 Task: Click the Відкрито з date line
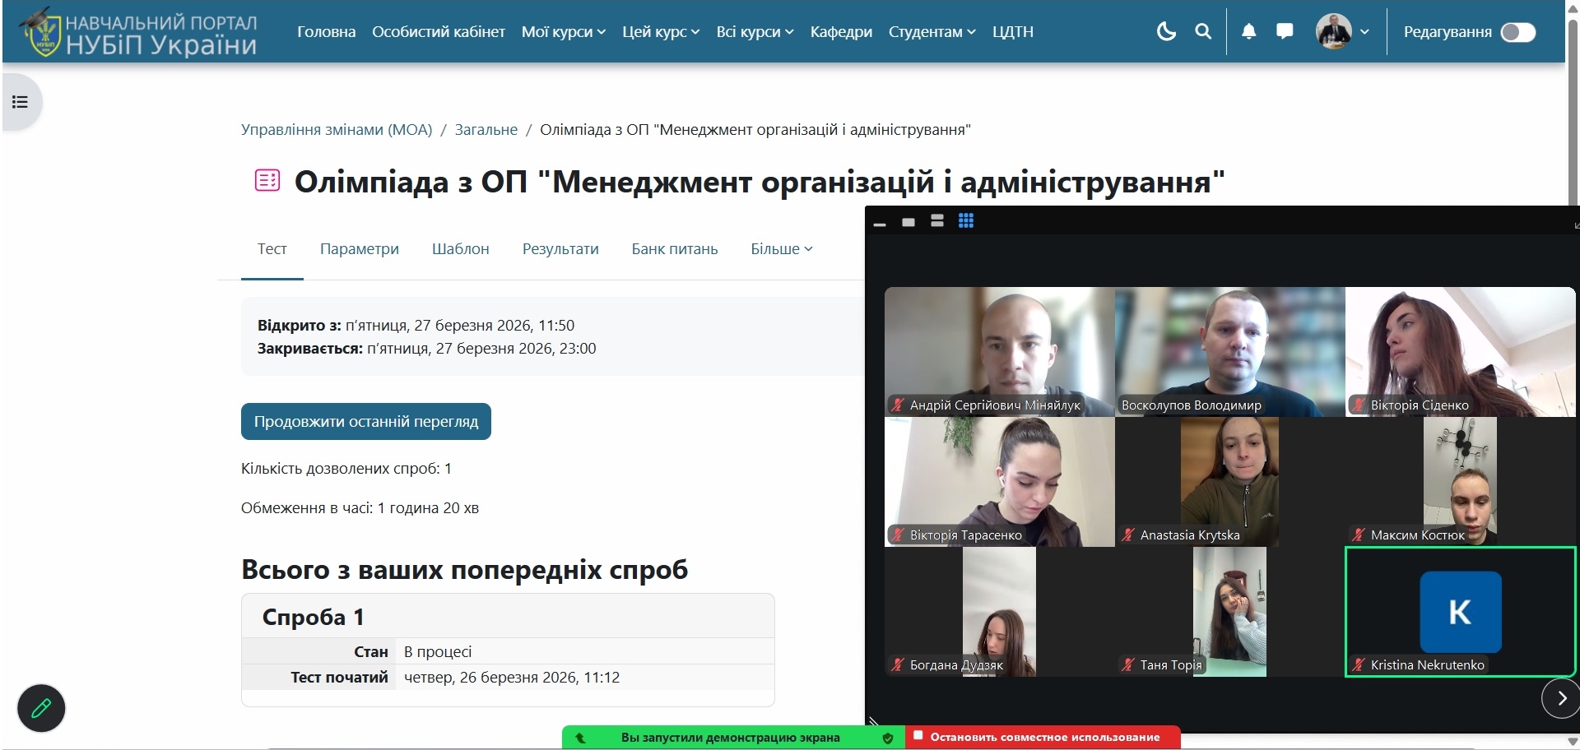point(416,325)
